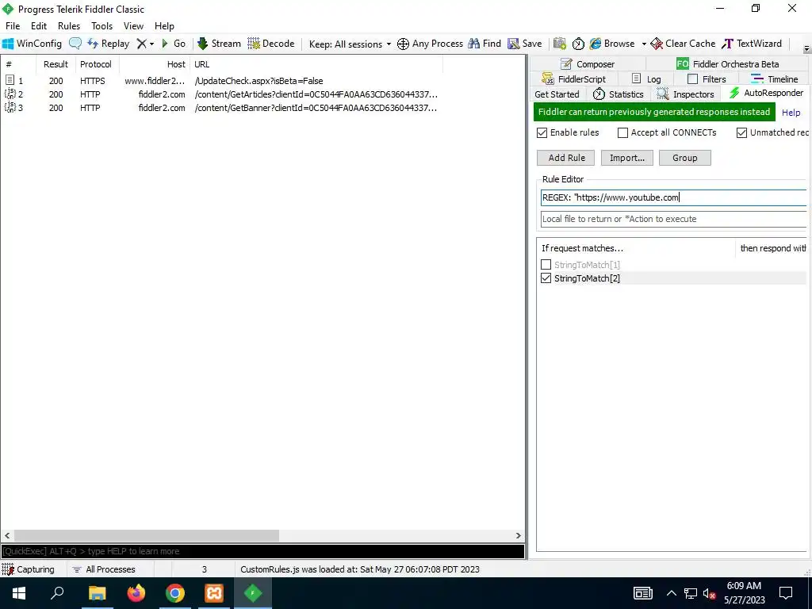Open XAMPP from taskbar
Image resolution: width=812 pixels, height=609 pixels.
(214, 593)
